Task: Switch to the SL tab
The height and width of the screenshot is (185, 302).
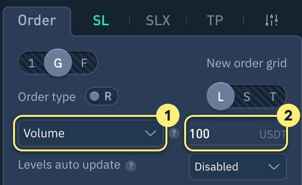Action: coord(101,20)
